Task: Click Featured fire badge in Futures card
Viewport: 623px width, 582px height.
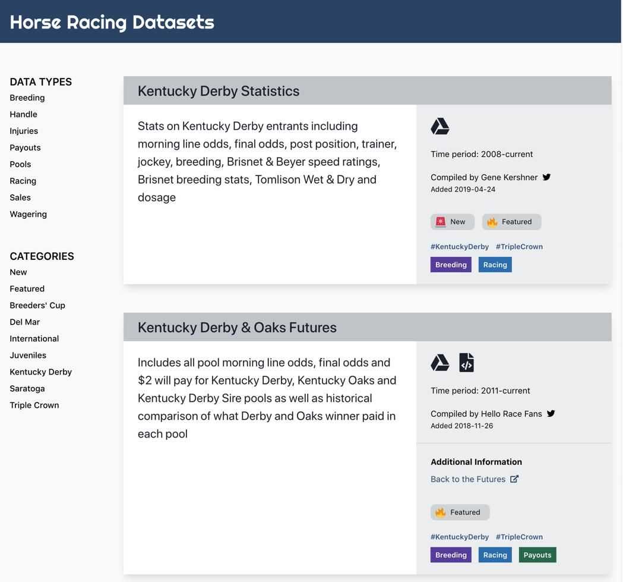Action: (x=460, y=512)
